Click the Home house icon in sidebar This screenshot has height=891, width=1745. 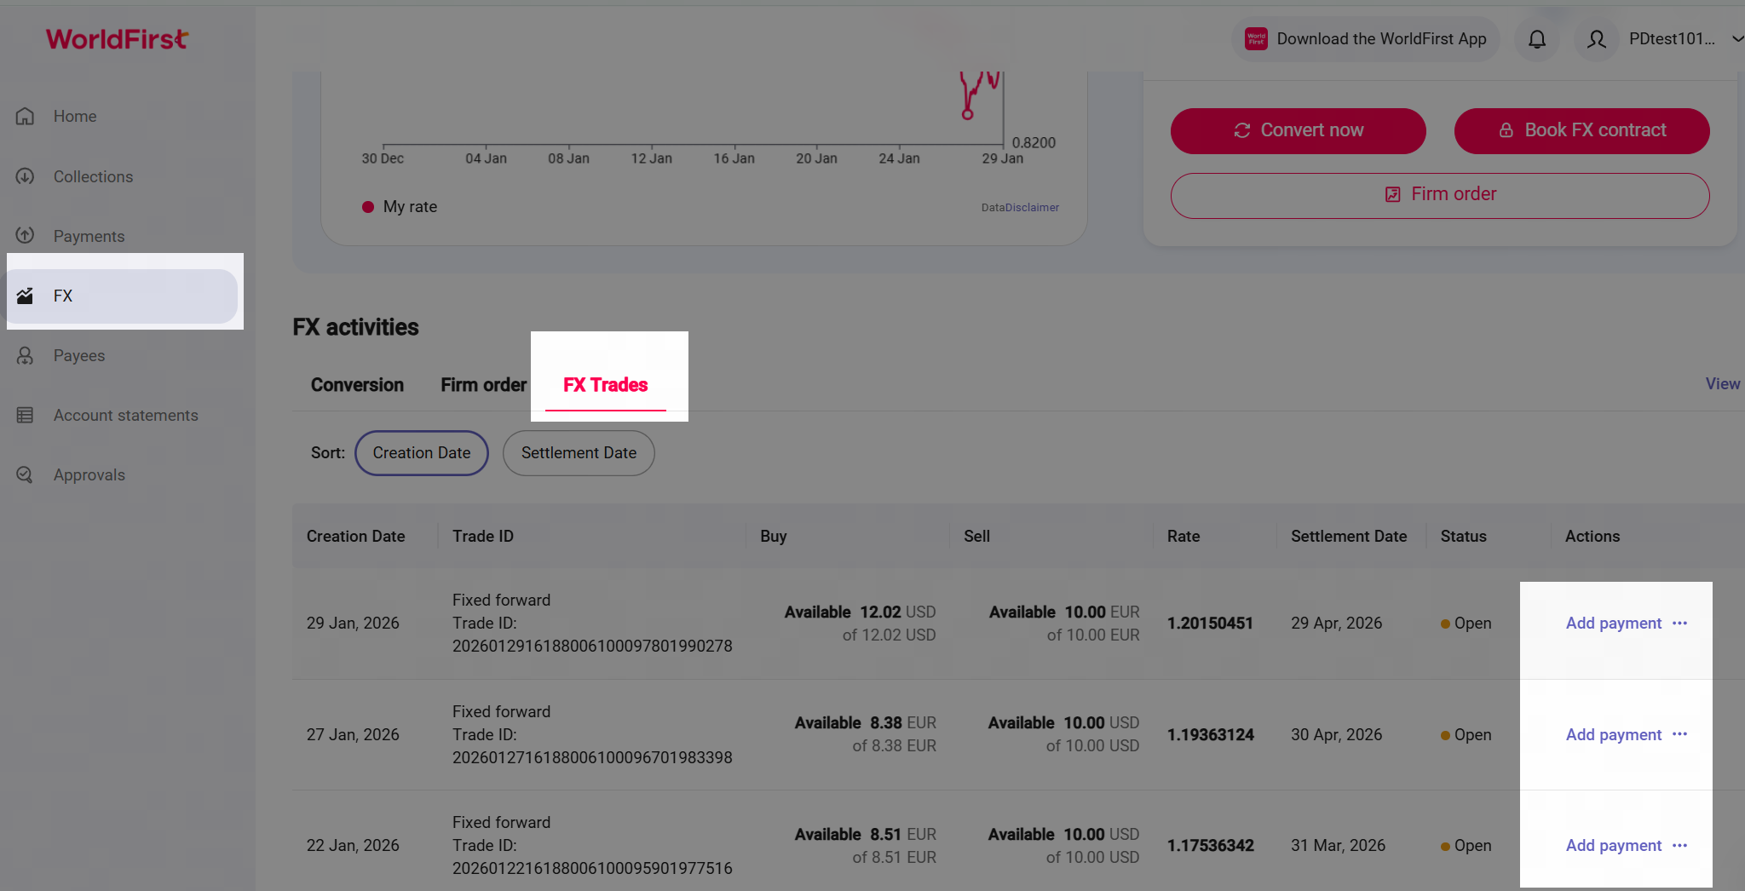tap(26, 116)
